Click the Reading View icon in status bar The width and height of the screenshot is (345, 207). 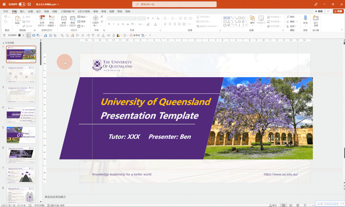pos(298,205)
